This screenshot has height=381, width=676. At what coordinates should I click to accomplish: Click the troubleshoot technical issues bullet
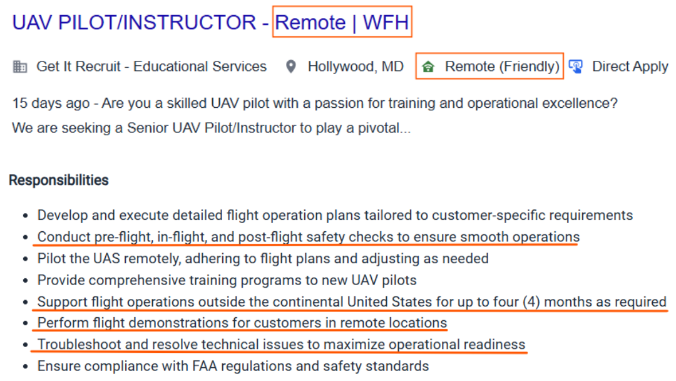pyautogui.click(x=281, y=345)
